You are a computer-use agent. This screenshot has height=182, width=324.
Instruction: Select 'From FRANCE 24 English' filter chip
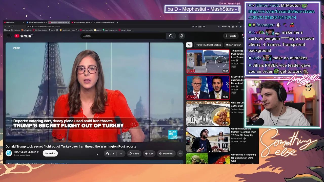click(208, 45)
